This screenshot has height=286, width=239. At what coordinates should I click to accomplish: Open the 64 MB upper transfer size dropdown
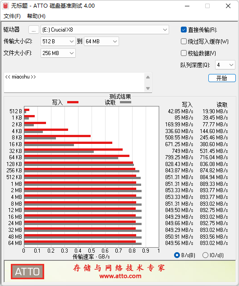101,42
